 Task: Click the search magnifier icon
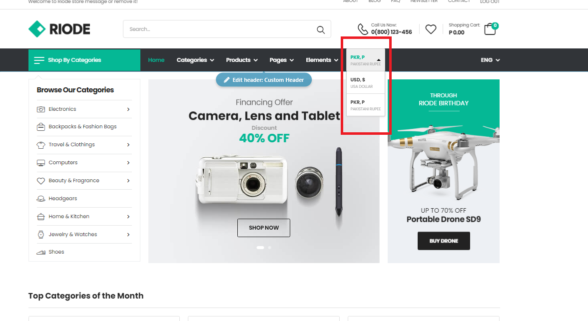pyautogui.click(x=321, y=29)
